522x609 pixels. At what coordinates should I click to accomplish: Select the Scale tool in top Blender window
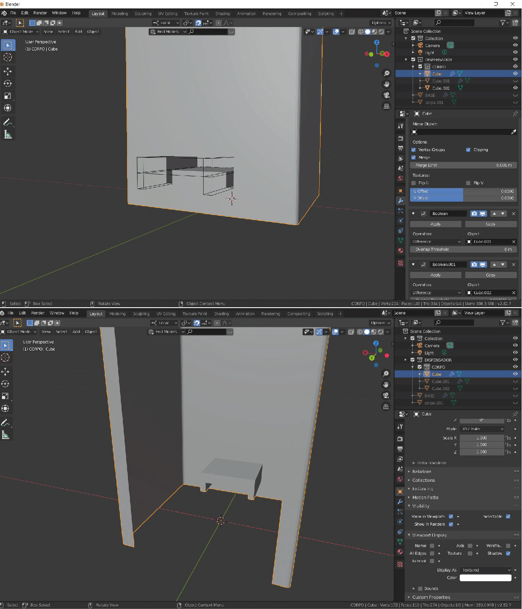coord(8,96)
